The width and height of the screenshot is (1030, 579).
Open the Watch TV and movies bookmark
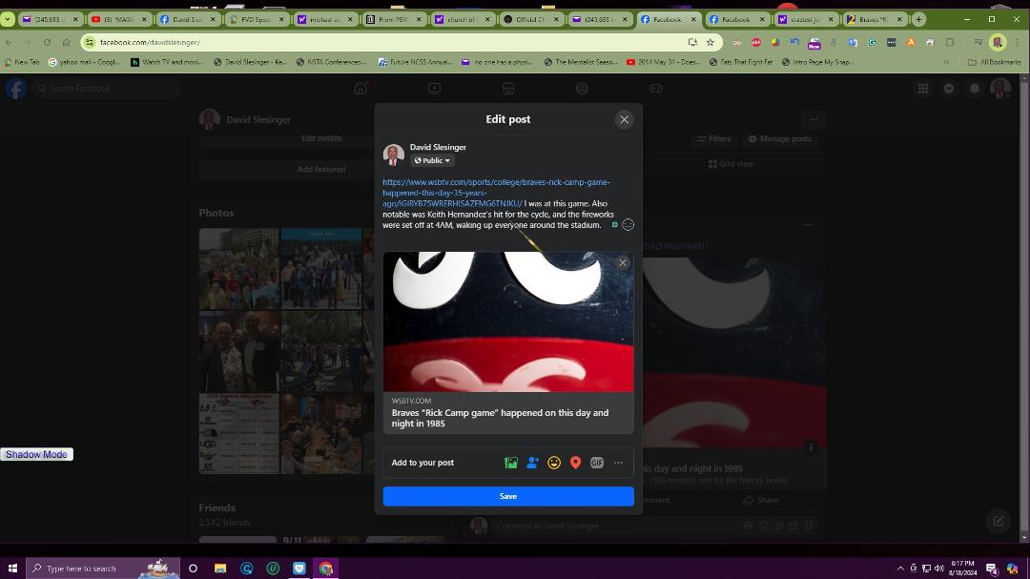click(x=166, y=62)
